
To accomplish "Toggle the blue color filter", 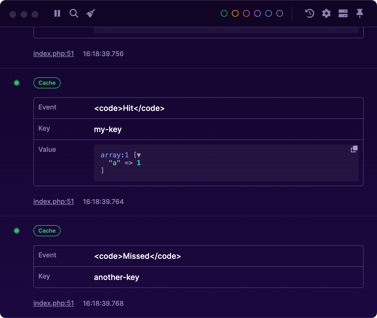I will [268, 13].
